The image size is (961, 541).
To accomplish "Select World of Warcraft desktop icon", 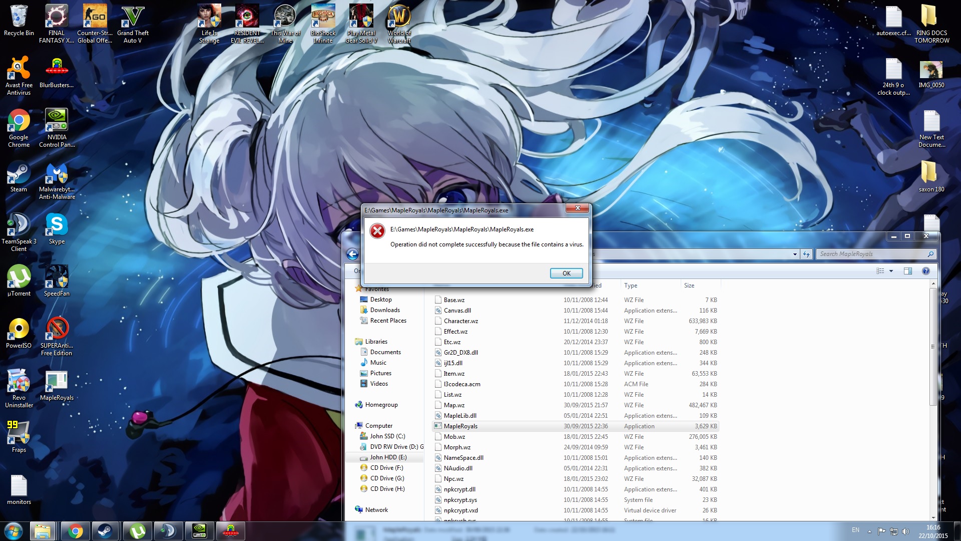I will point(399,23).
